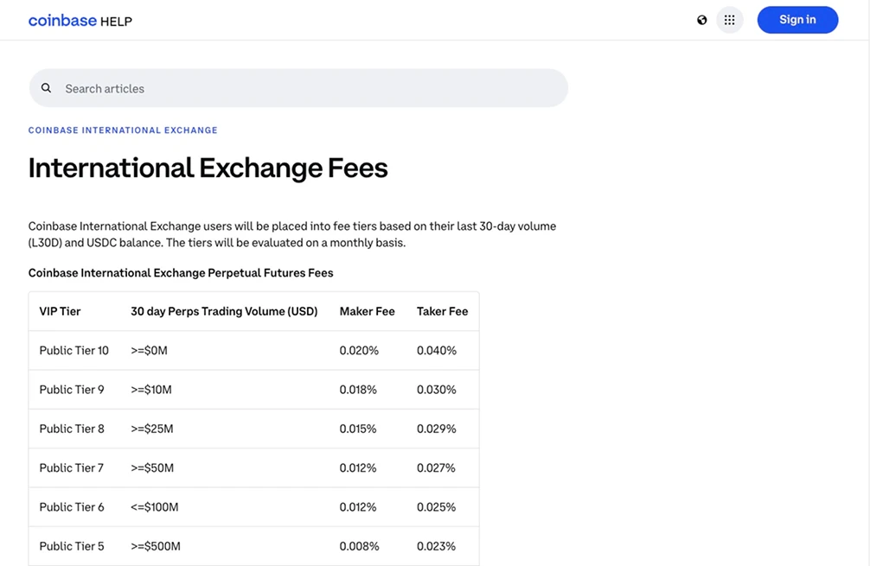This screenshot has width=870, height=566.
Task: Select the Public Tier 5 row
Action: pos(70,545)
